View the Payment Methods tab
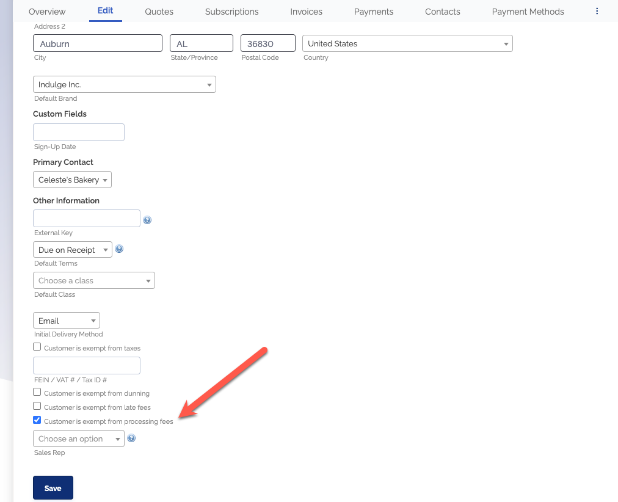The image size is (618, 502). pos(528,12)
